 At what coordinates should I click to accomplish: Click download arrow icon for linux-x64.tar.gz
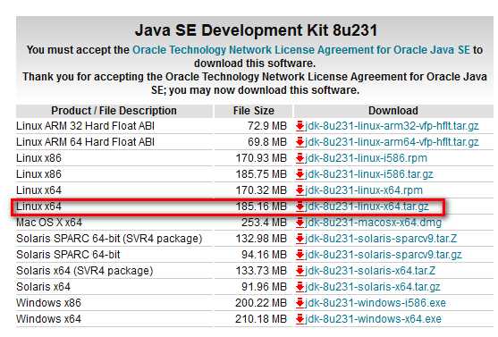[300, 206]
